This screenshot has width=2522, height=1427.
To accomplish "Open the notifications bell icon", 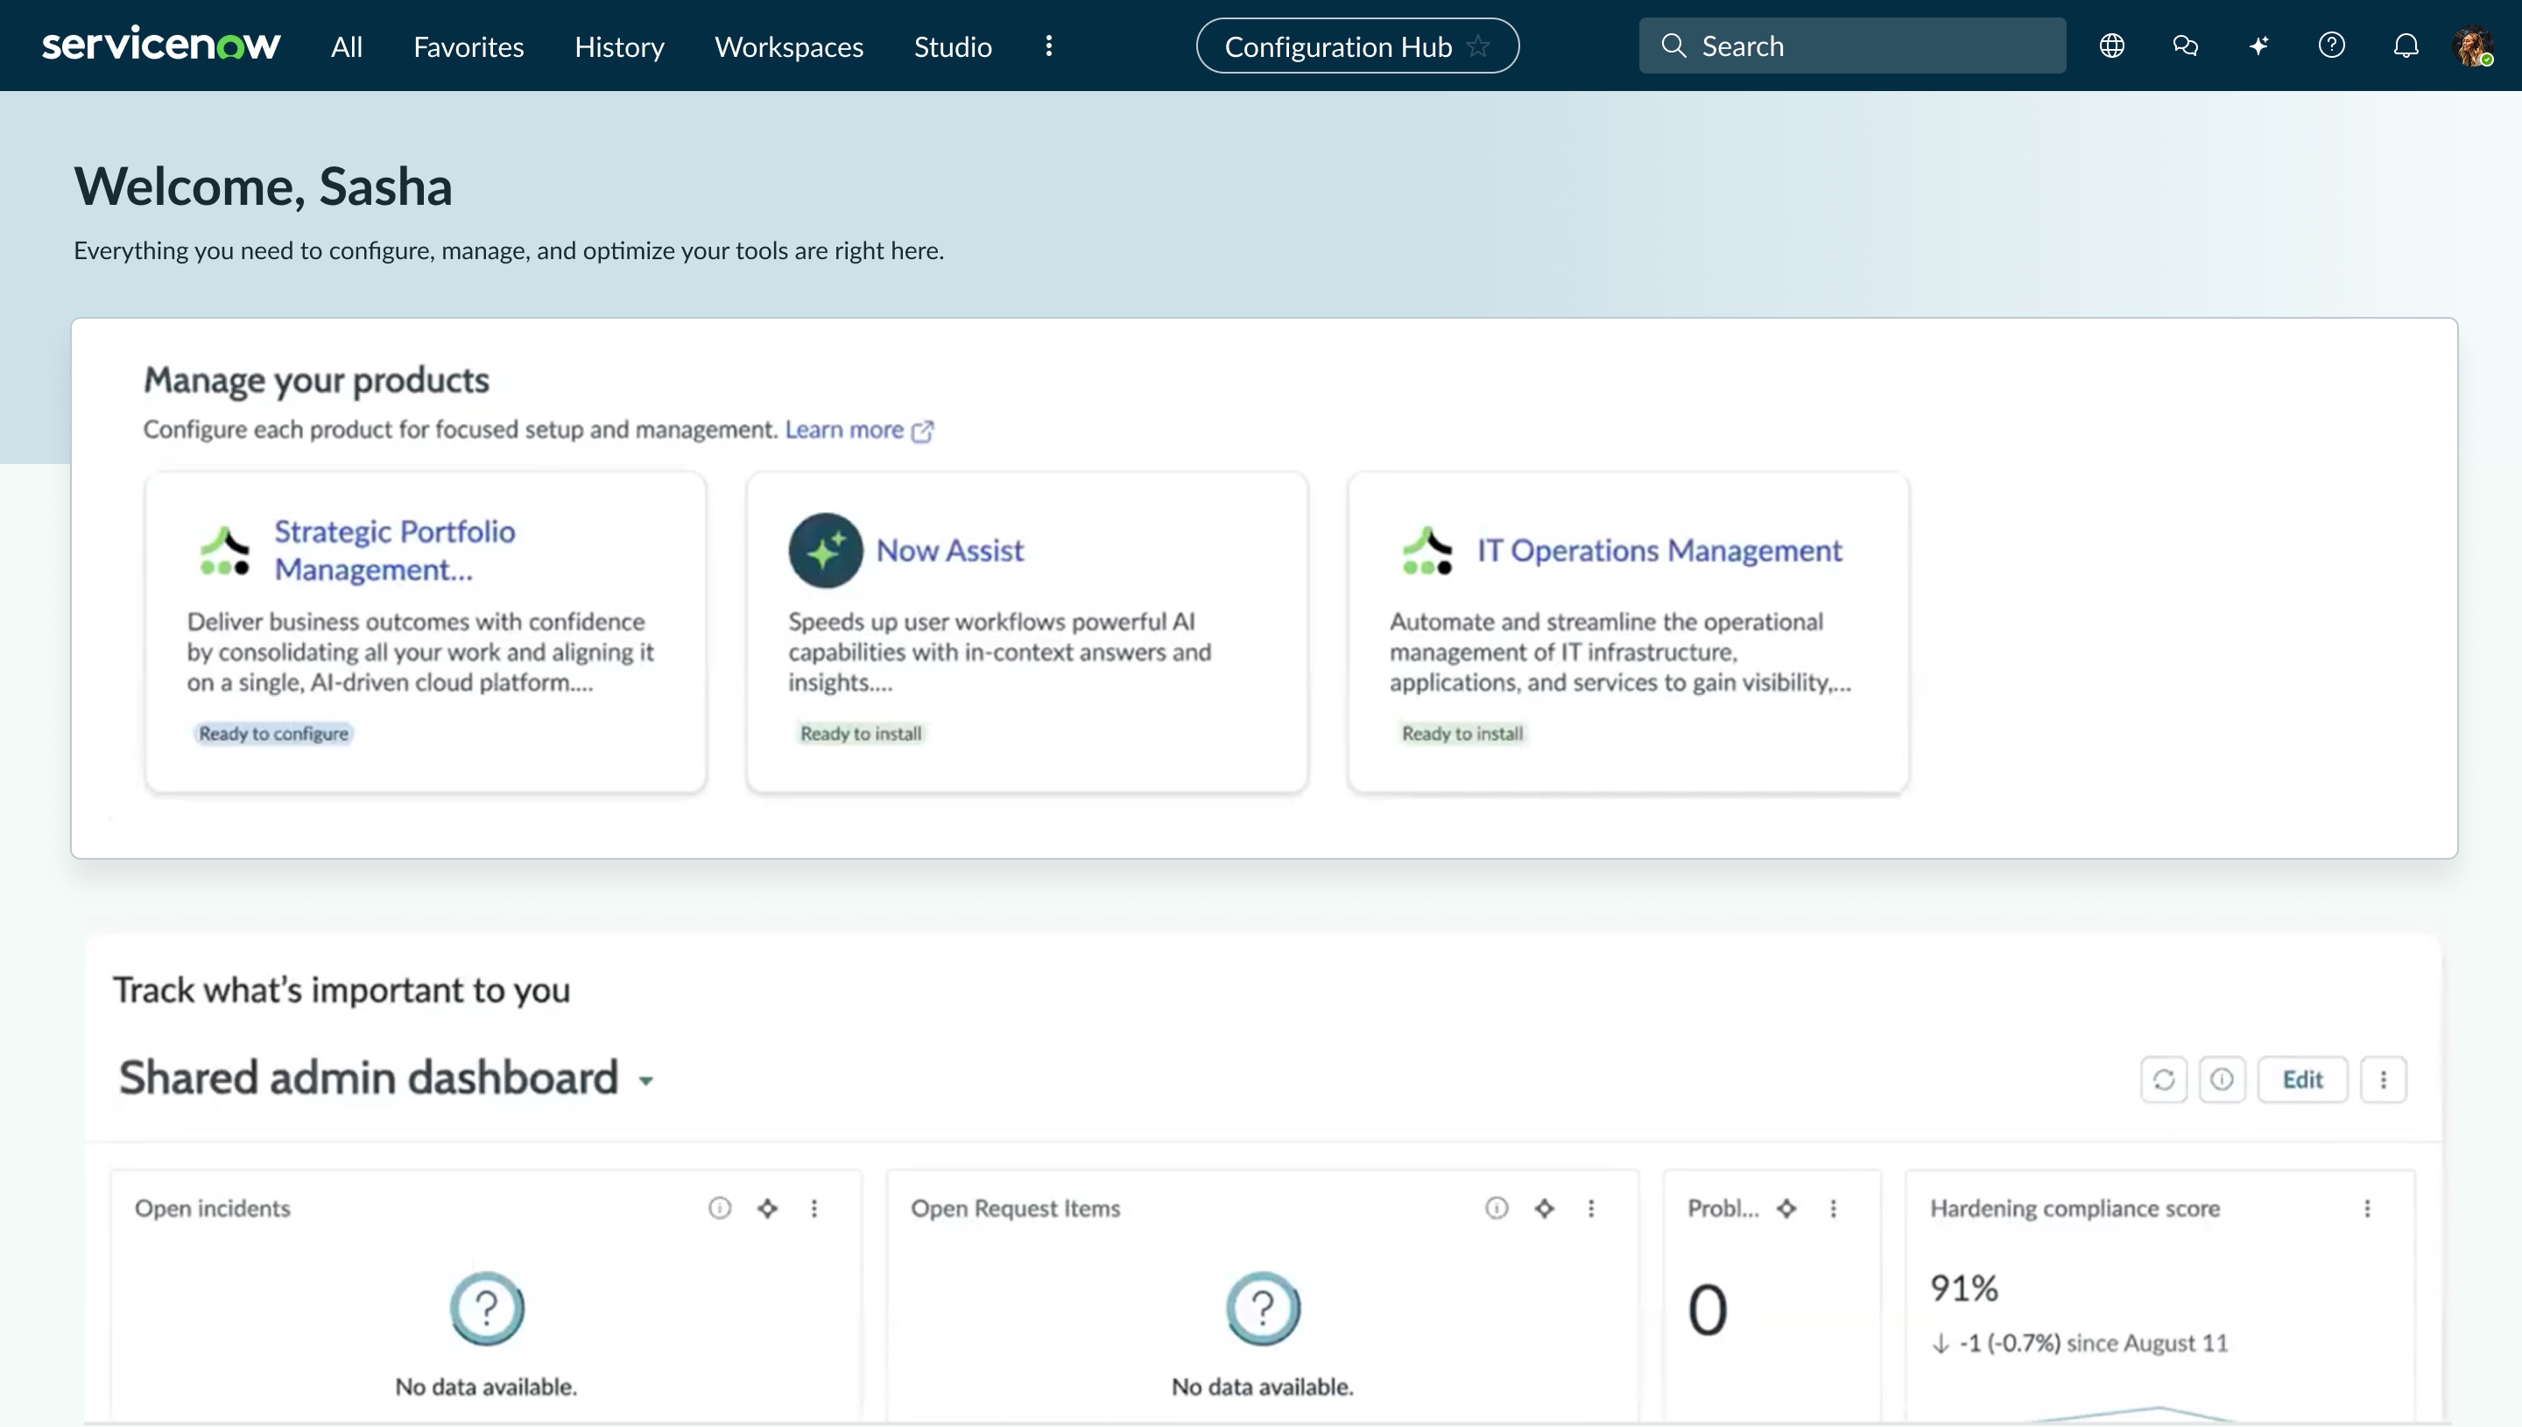I will [x=2406, y=46].
